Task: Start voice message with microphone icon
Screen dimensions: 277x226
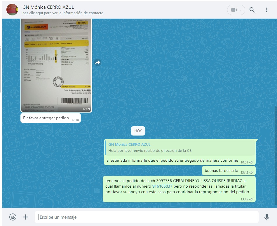Action: coord(266,217)
